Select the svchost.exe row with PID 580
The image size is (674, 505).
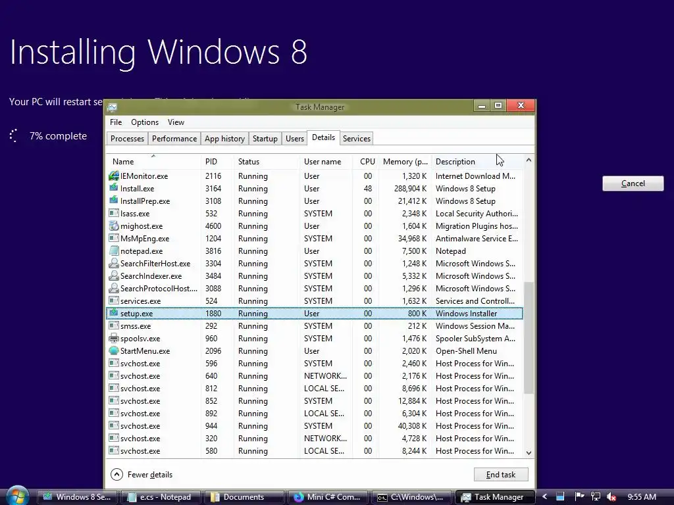coord(314,451)
